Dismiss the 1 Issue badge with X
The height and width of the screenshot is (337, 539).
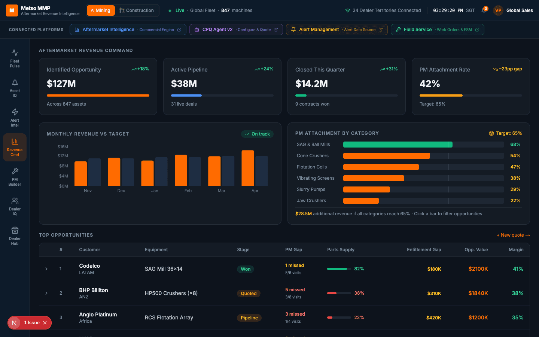pyautogui.click(x=45, y=323)
